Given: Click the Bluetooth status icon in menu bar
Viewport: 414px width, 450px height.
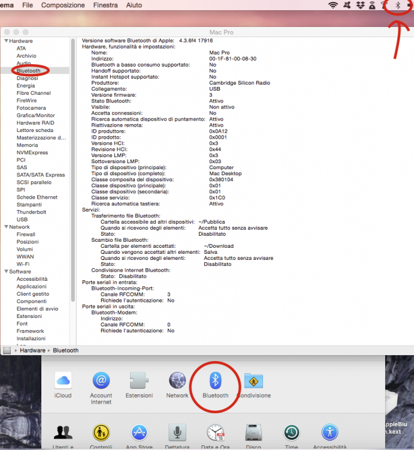Looking at the screenshot, I should (x=398, y=5).
